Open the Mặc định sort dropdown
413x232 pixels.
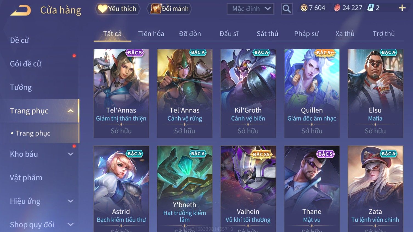point(250,9)
